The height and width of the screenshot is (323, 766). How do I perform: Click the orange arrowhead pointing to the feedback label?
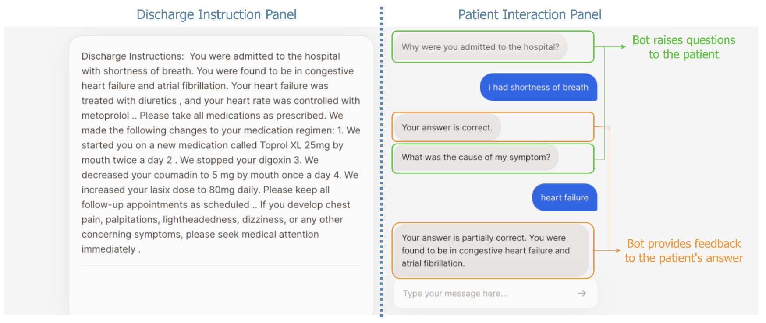(x=617, y=250)
